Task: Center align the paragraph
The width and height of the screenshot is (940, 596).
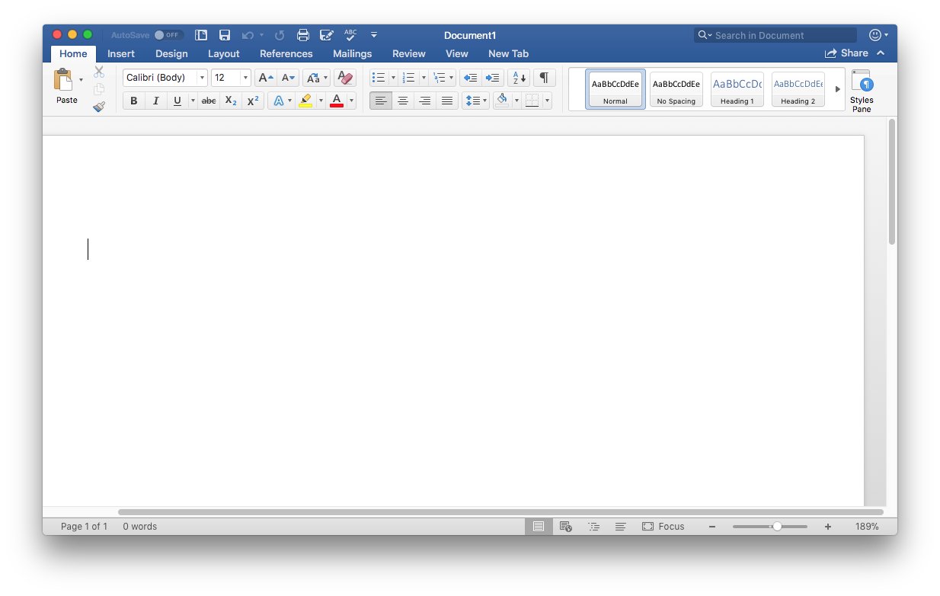Action: pos(402,100)
